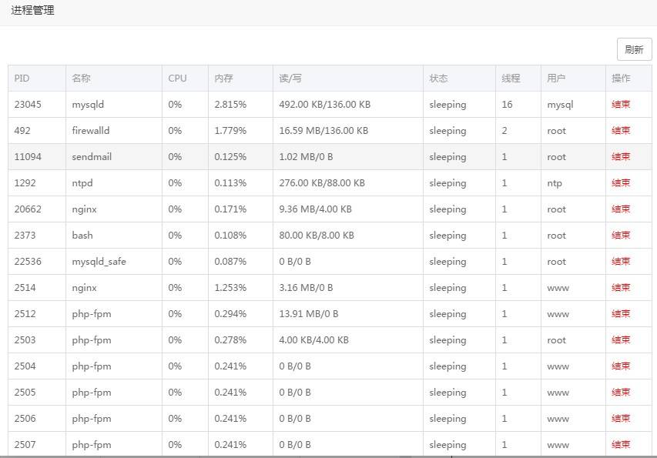Click the 名称 column header
This screenshot has height=458, width=657.
[x=81, y=79]
